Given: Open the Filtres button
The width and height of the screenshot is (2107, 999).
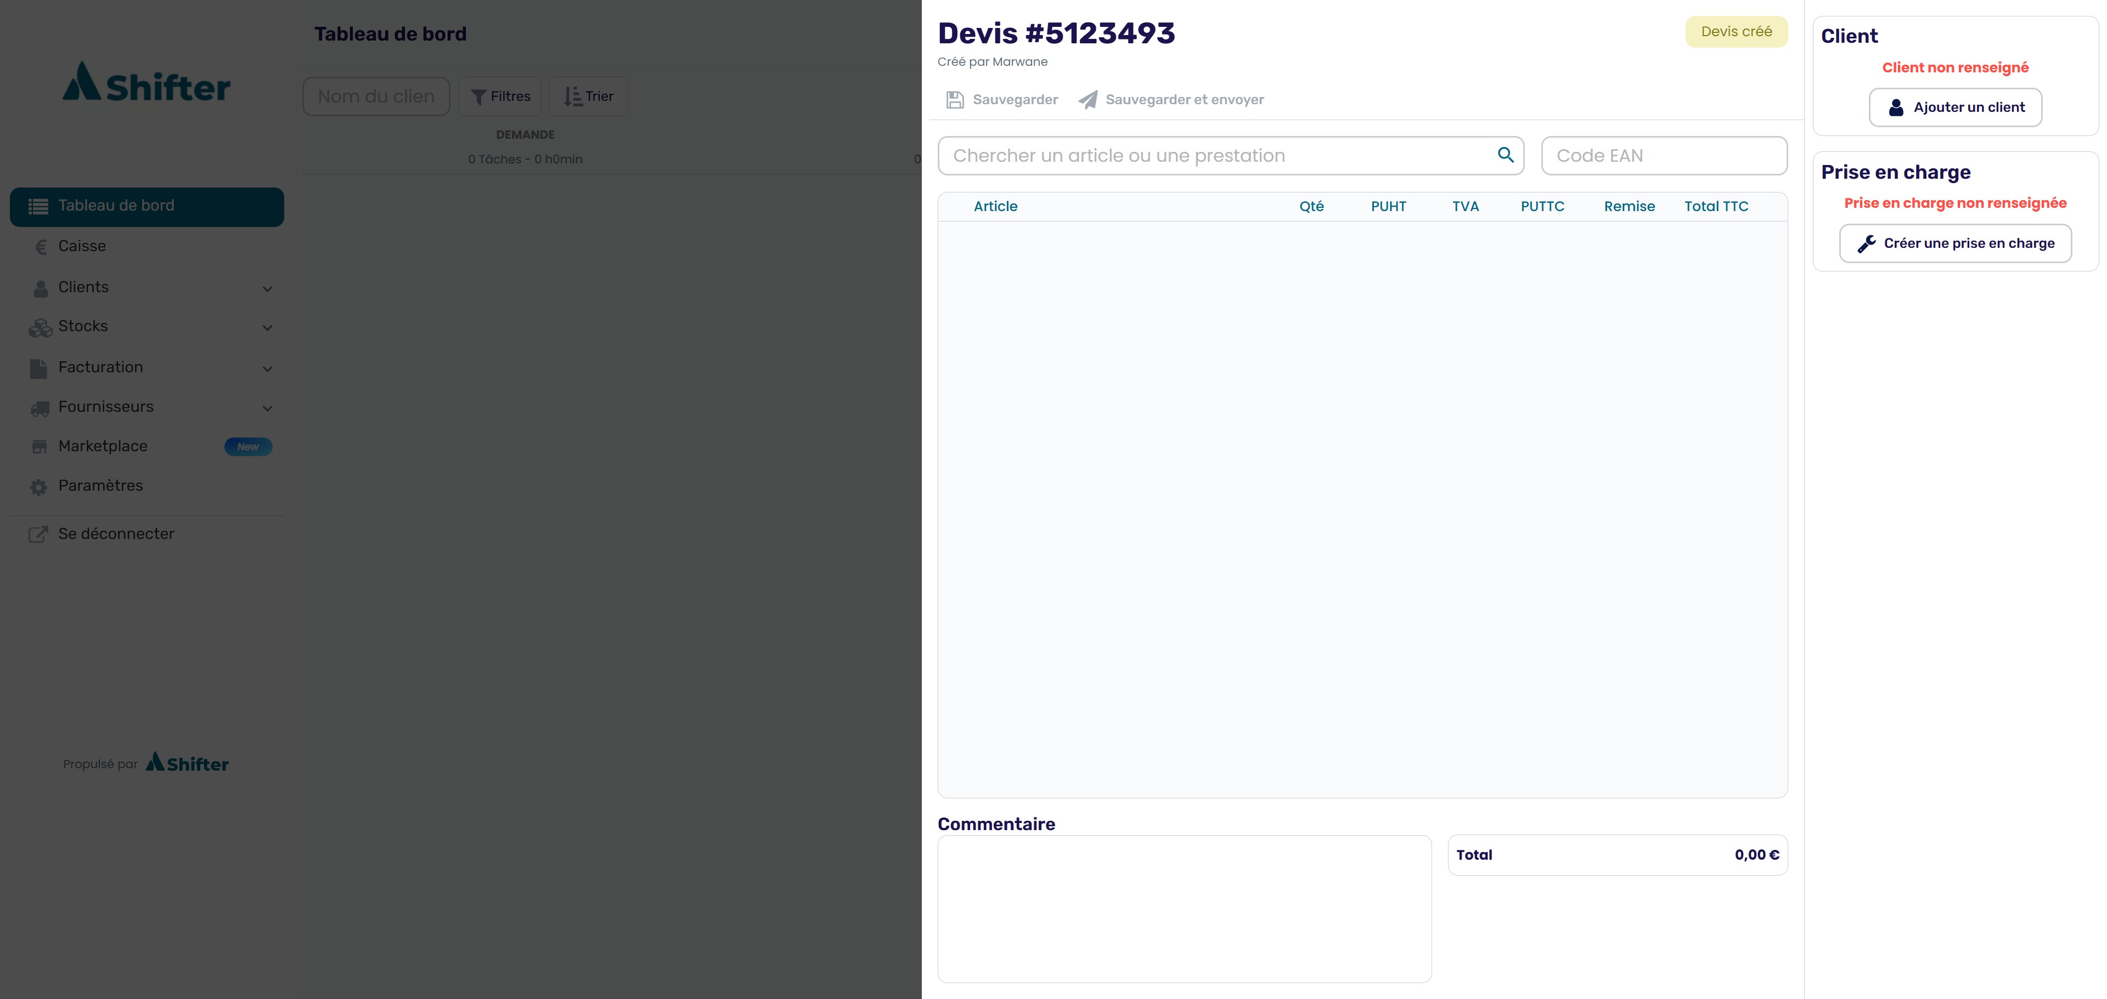Looking at the screenshot, I should [x=500, y=97].
